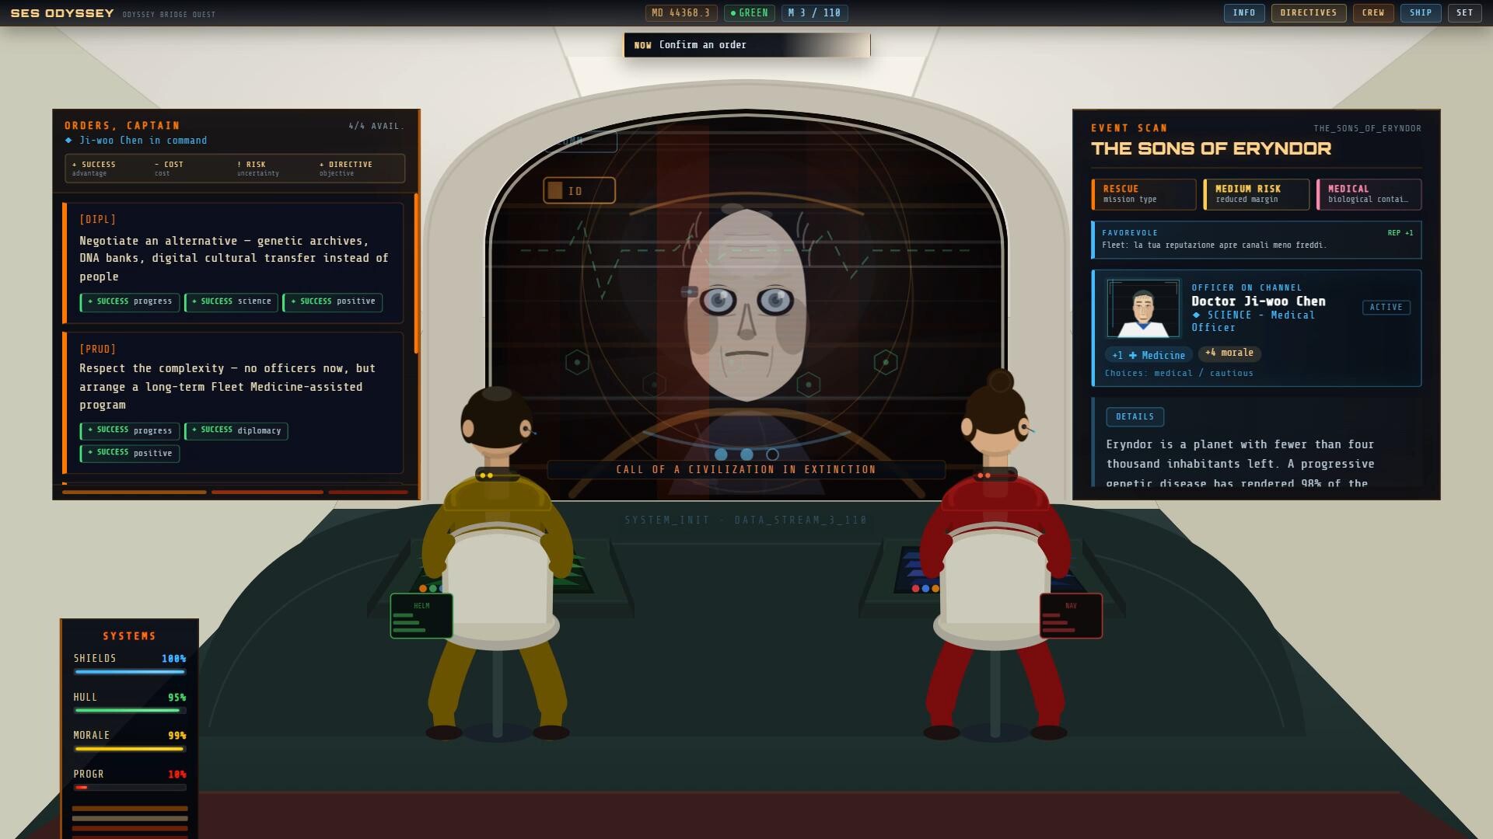Click THE SONS OF ERYNDOR event title

pos(1211,149)
